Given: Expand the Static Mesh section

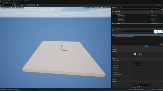Looking at the screenshot, I should click(x=112, y=50).
